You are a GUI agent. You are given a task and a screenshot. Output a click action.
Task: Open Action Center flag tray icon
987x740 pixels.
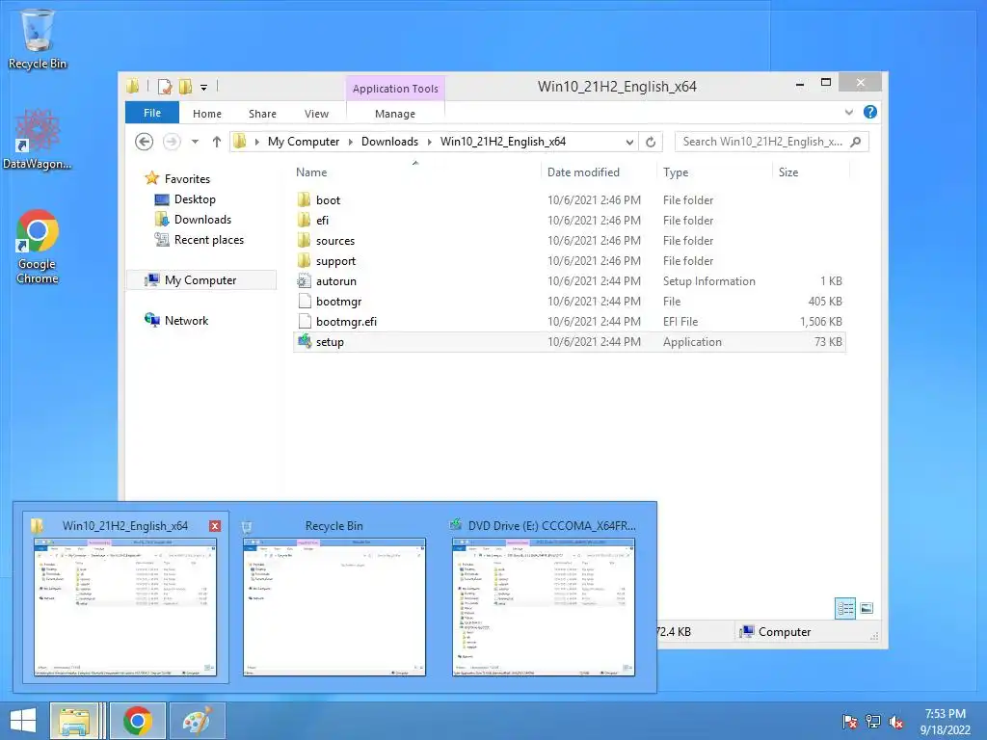(850, 722)
